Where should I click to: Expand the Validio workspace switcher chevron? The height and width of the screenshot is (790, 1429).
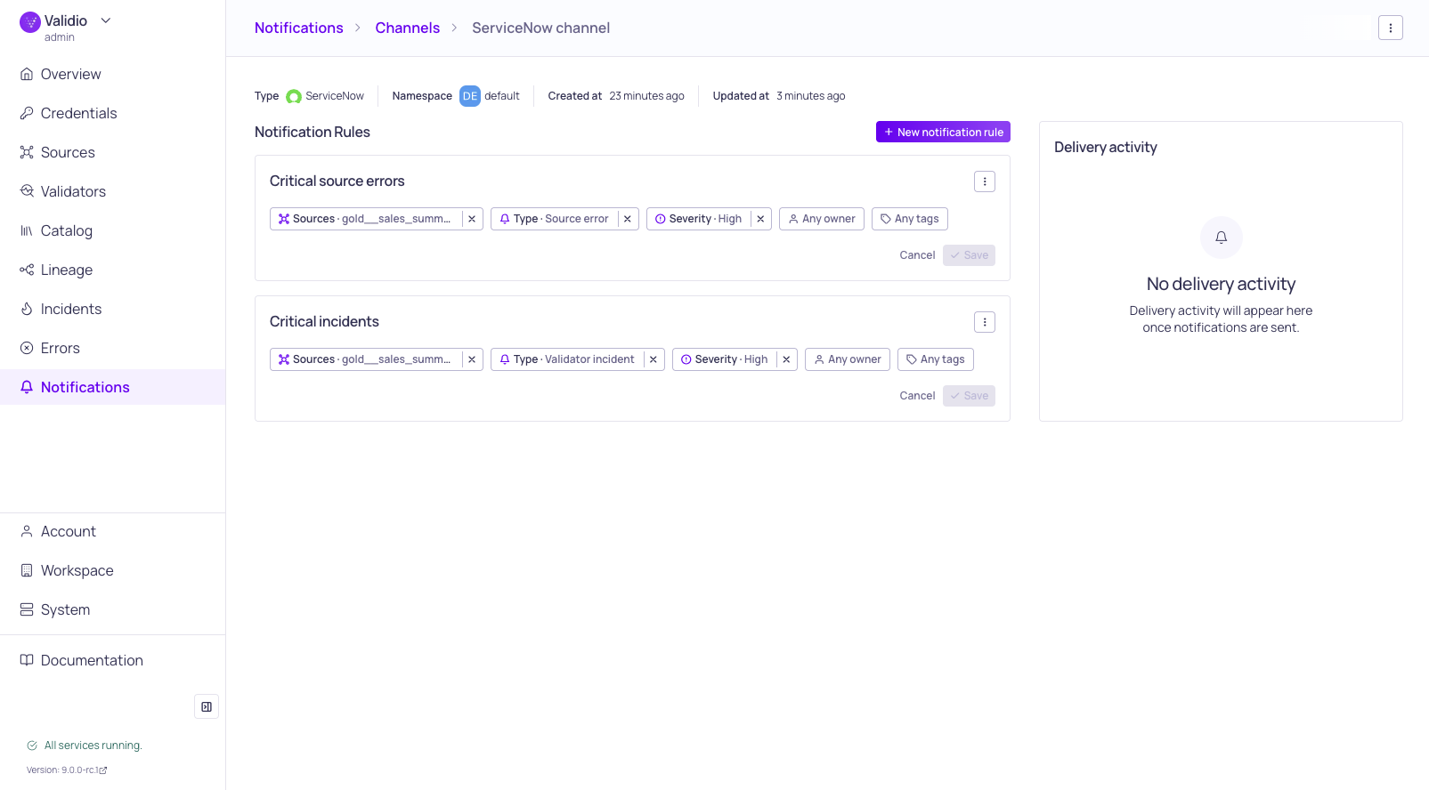(x=106, y=20)
